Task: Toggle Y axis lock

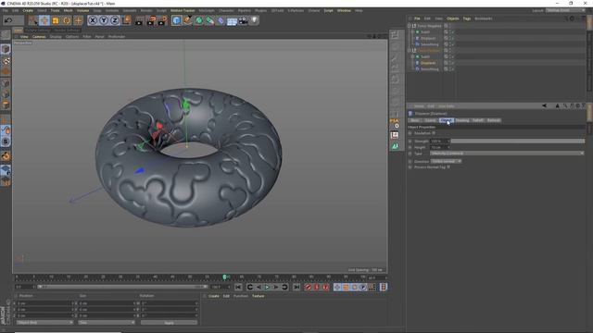Action: click(104, 20)
